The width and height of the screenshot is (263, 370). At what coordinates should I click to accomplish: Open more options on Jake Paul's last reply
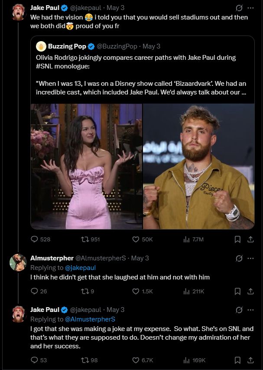coord(250,310)
